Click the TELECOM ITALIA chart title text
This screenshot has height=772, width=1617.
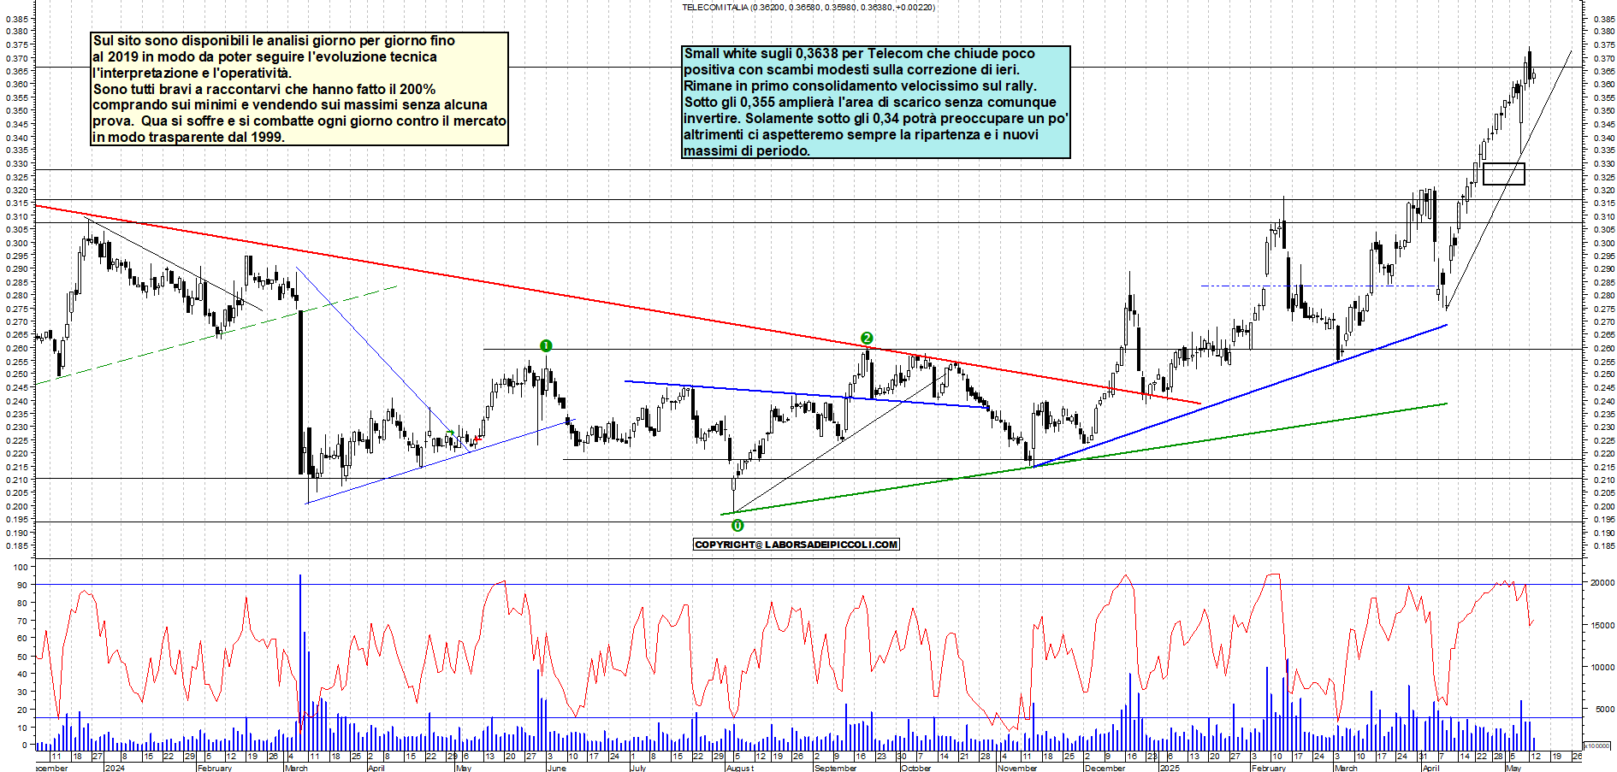808,7
